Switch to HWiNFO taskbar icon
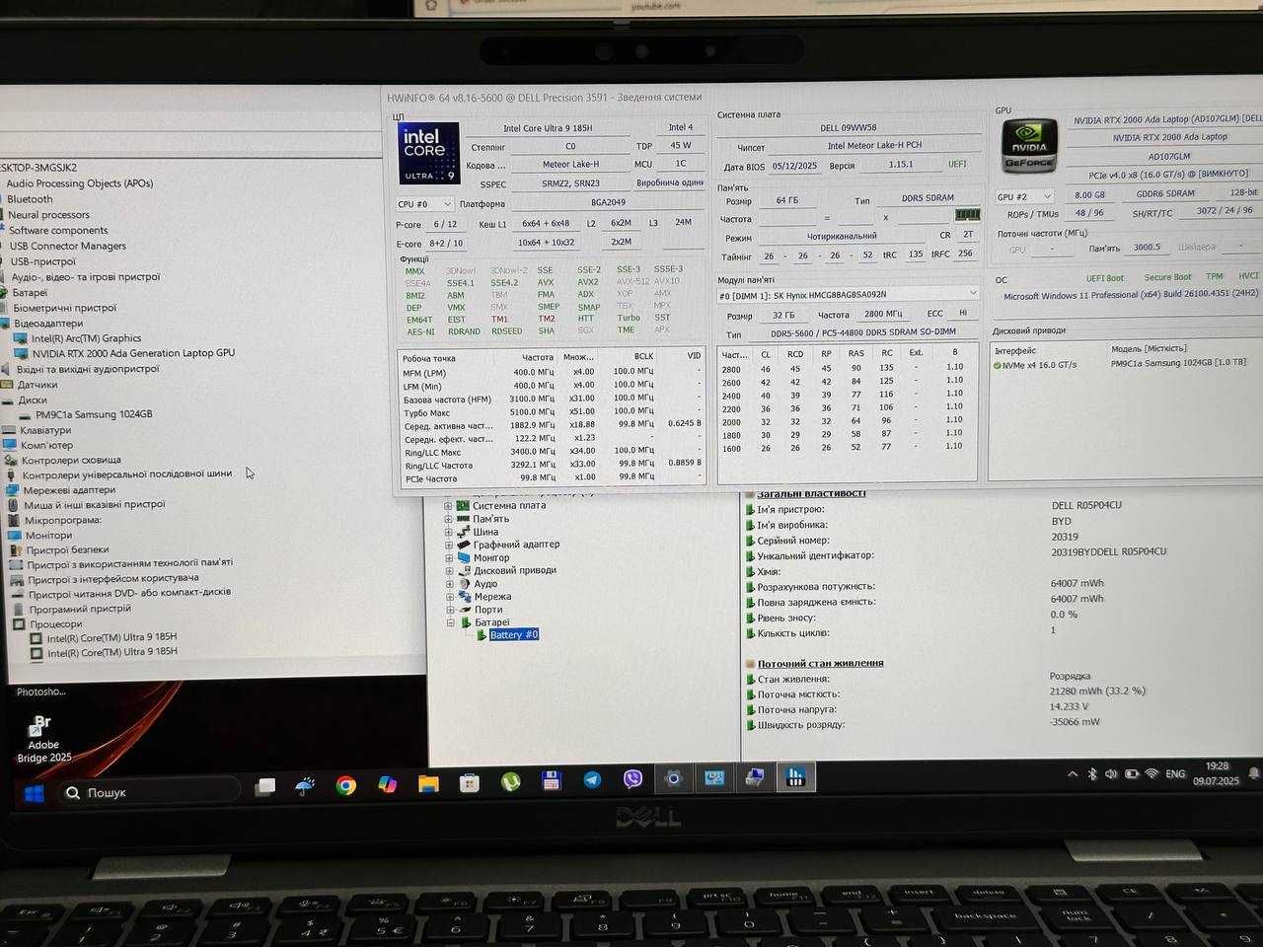The width and height of the screenshot is (1263, 947). point(795,777)
